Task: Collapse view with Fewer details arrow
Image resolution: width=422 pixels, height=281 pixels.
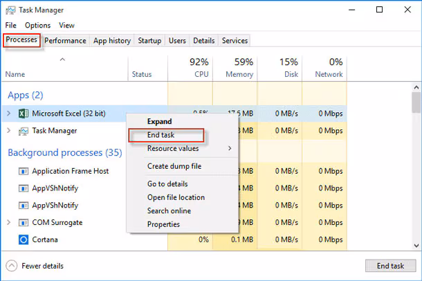Action: 12,266
